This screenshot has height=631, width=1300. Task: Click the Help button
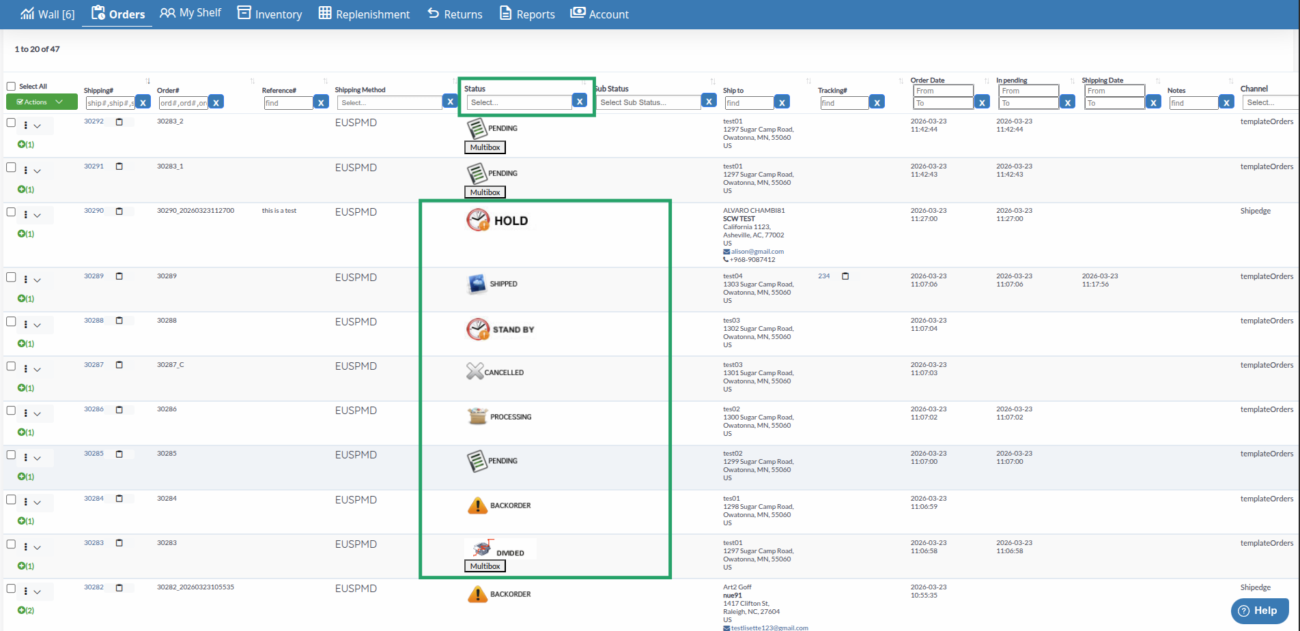[x=1259, y=611]
